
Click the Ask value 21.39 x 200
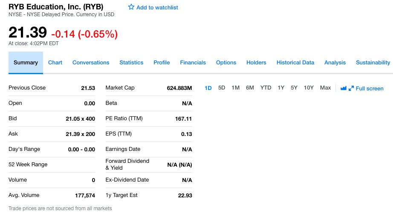[80, 134]
